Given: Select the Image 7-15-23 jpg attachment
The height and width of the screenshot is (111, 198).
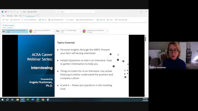Looking at the screenshot, I should click(67, 31).
